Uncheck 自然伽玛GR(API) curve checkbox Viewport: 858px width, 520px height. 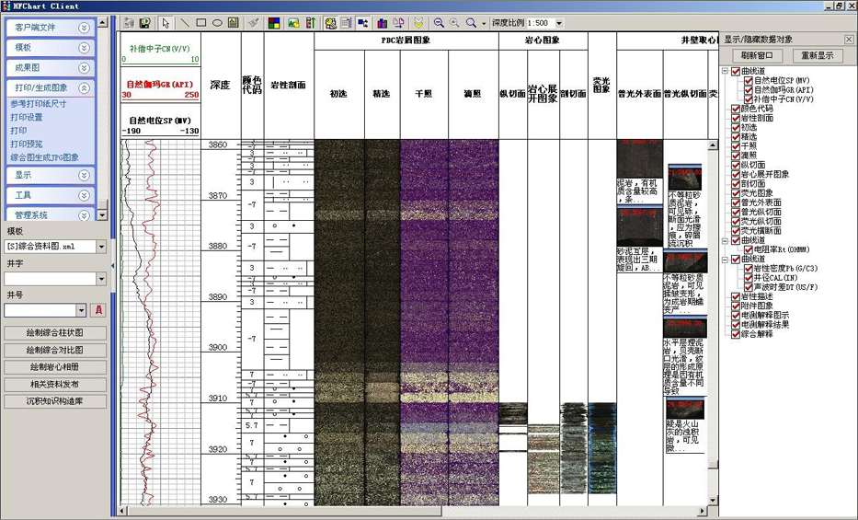click(x=749, y=90)
